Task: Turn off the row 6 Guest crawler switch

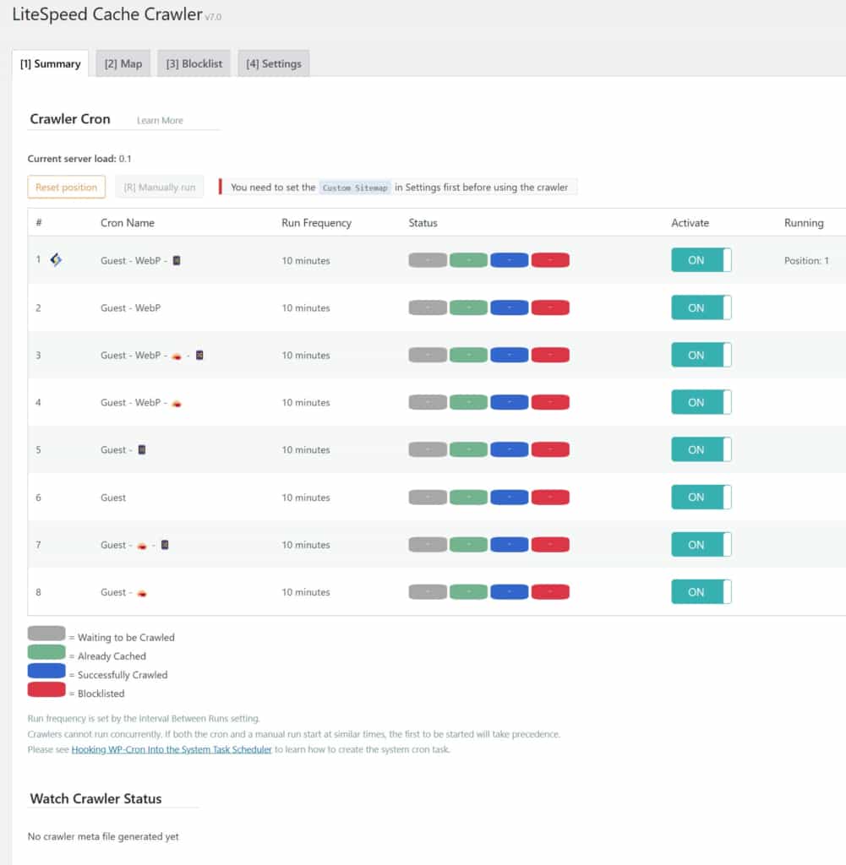Action: click(x=701, y=498)
